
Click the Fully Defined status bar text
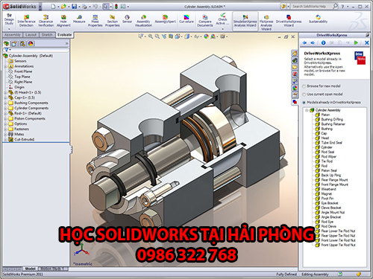[286, 275]
